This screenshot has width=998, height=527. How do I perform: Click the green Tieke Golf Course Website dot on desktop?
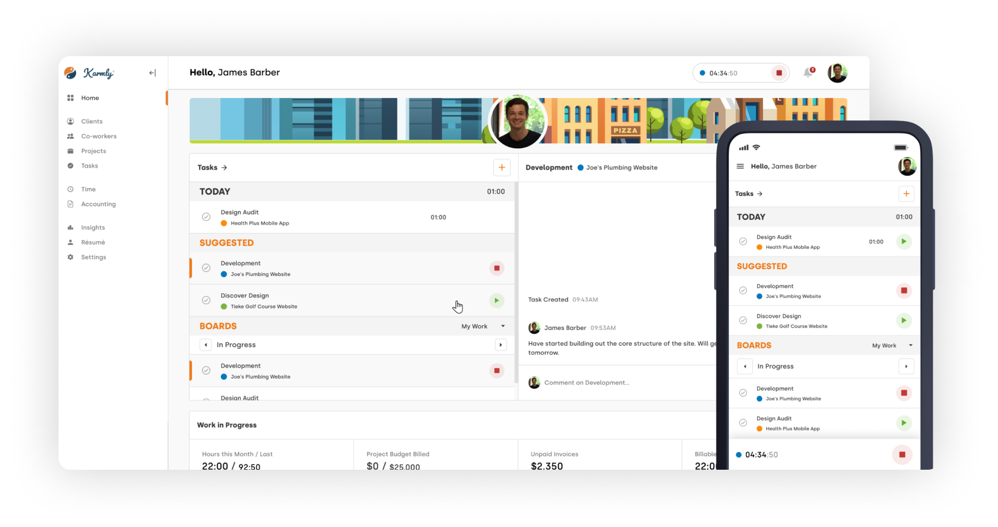pyautogui.click(x=224, y=306)
